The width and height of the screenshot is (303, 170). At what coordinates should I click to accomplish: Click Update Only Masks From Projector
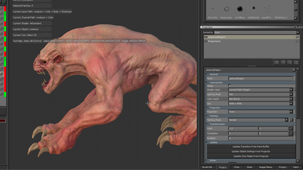pyautogui.click(x=251, y=156)
